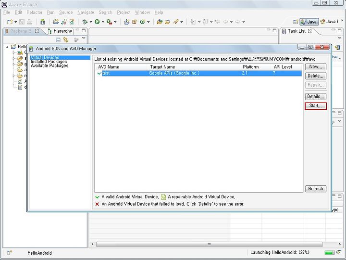
Task: Click the AVD Name column header
Action: [x=121, y=67]
